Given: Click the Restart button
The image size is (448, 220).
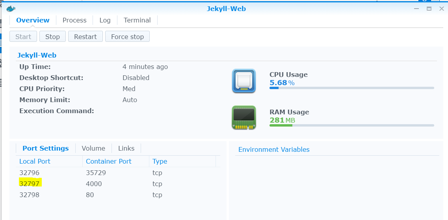Looking at the screenshot, I should point(85,37).
